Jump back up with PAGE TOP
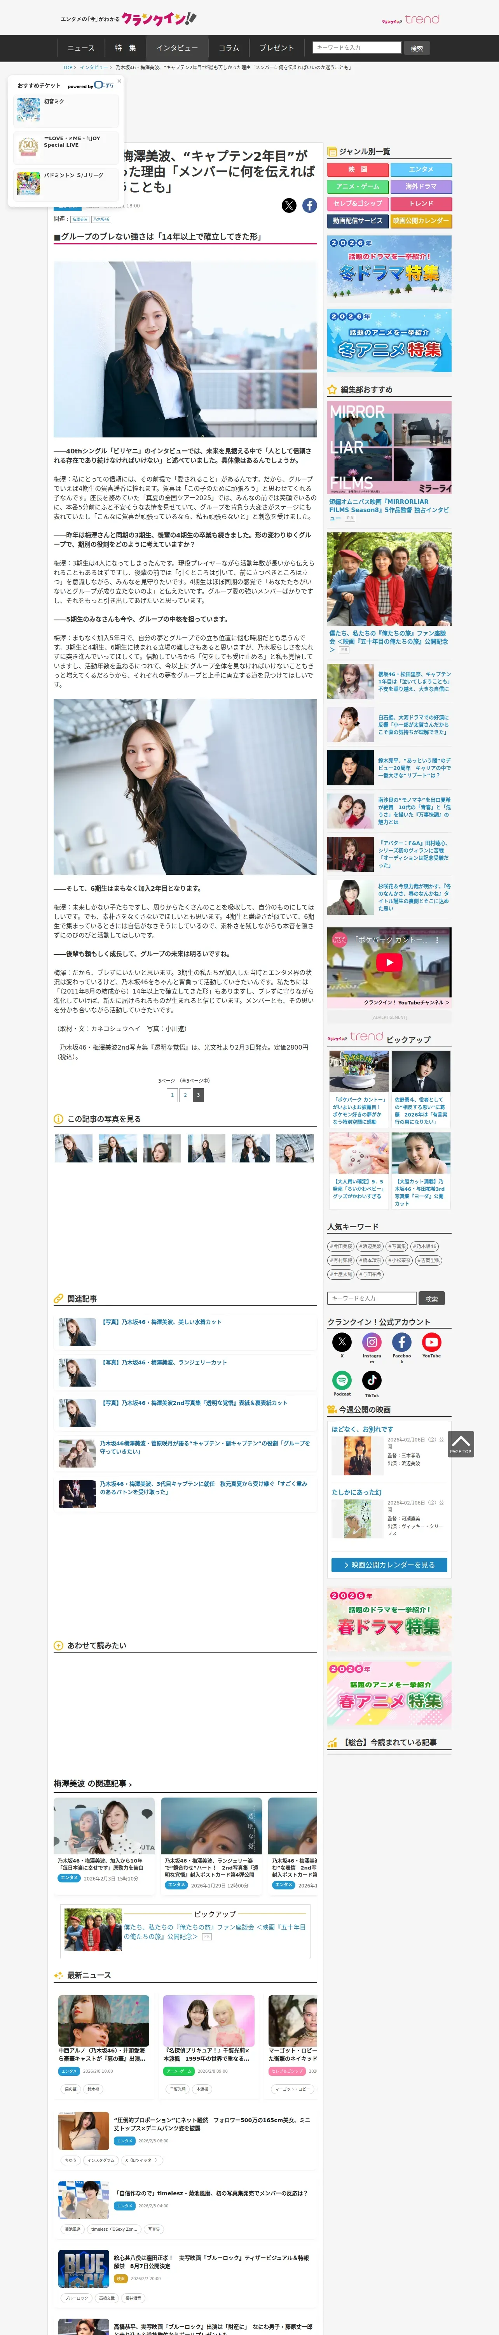499x2335 pixels. click(x=460, y=1444)
